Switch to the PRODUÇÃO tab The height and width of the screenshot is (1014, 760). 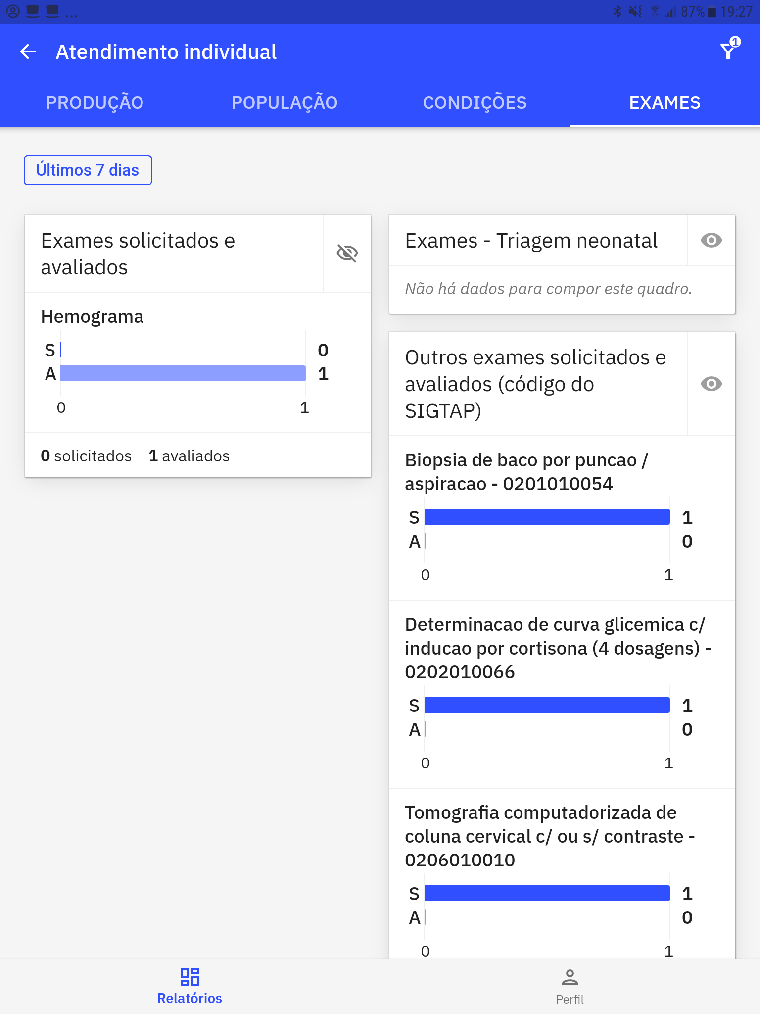pos(95,102)
